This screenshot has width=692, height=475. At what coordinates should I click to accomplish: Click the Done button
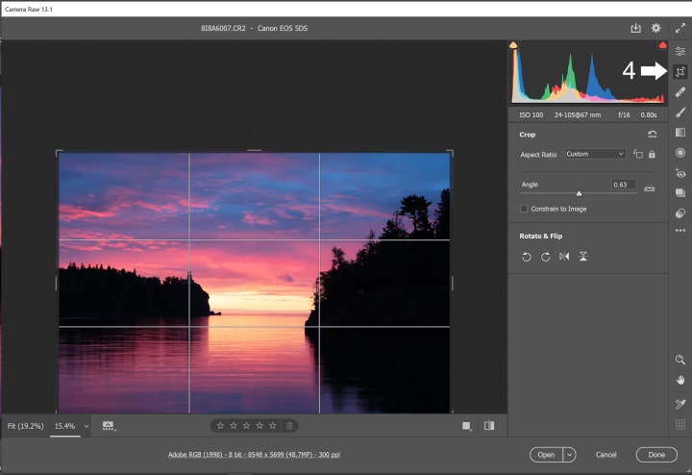click(x=655, y=455)
